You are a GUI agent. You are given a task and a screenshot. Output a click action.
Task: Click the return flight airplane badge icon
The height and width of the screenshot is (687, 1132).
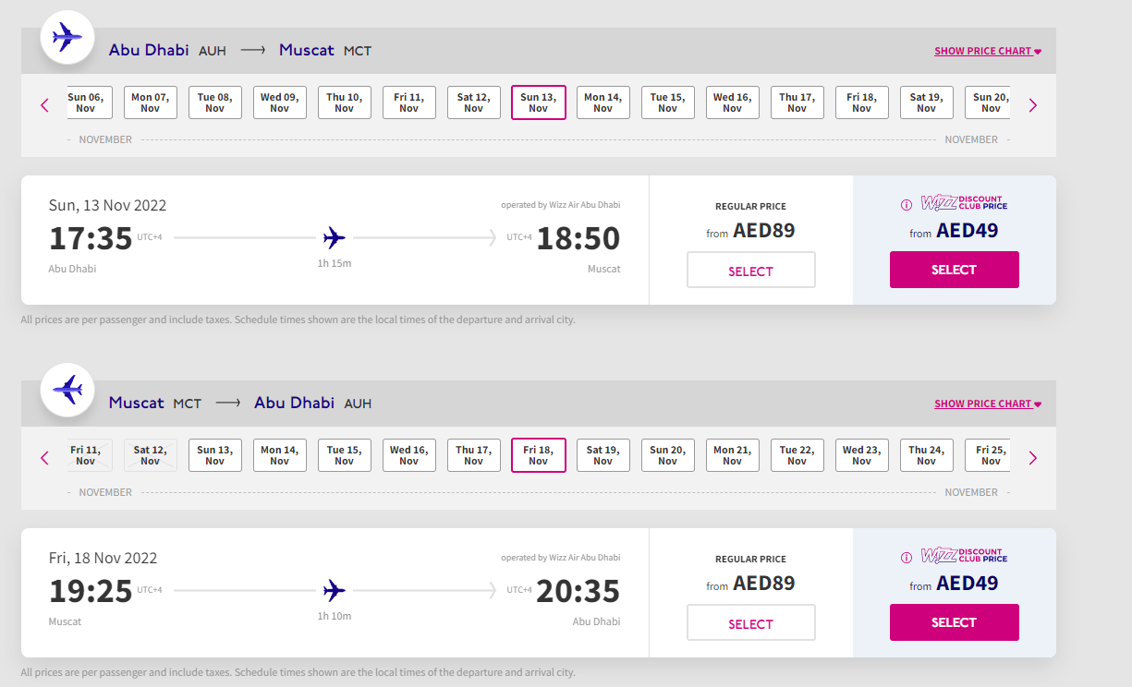point(67,390)
